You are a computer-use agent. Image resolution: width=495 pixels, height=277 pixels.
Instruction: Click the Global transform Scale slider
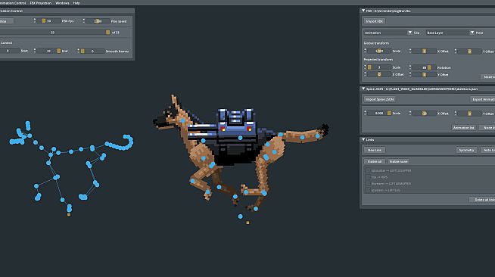pos(379,51)
